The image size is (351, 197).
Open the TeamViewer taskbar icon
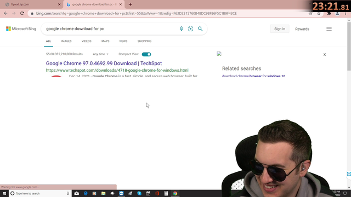tap(121, 193)
